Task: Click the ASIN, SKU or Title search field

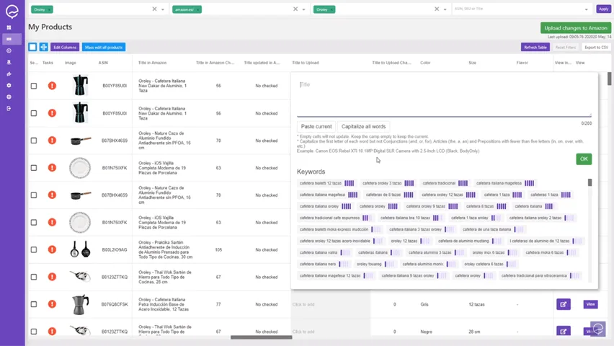Action: (x=517, y=9)
